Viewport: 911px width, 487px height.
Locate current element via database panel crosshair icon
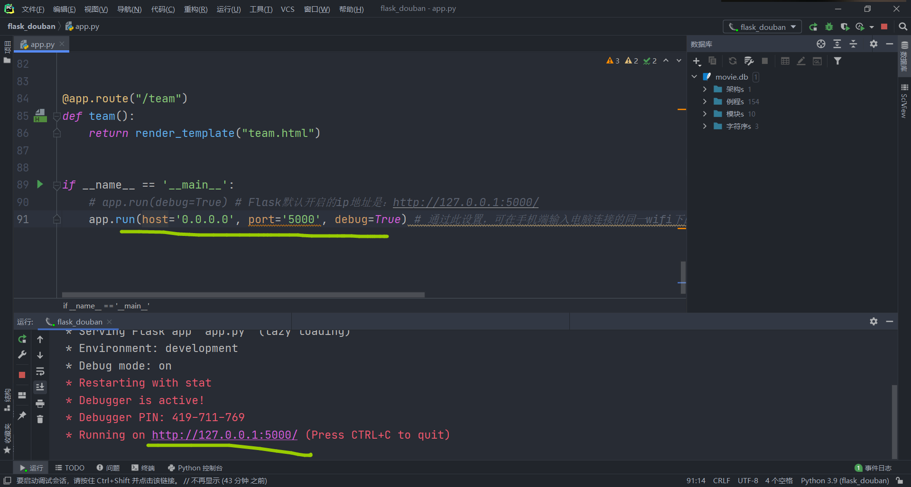point(821,44)
